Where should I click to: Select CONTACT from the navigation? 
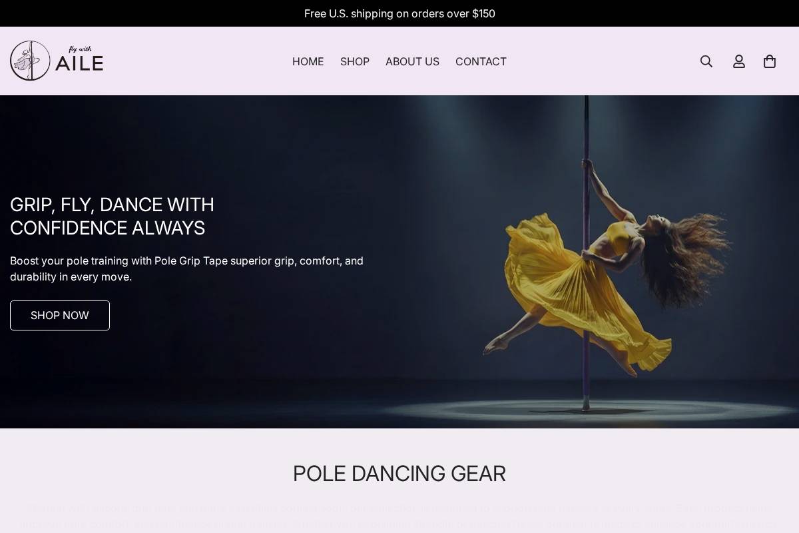point(481,61)
